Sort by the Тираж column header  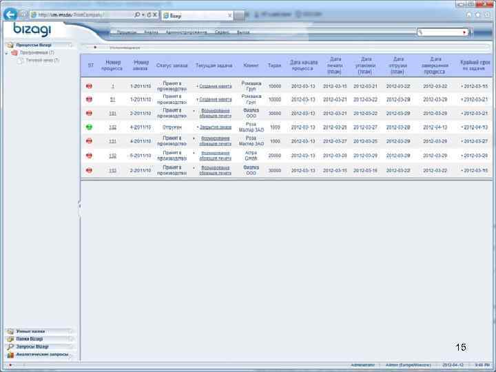274,65
